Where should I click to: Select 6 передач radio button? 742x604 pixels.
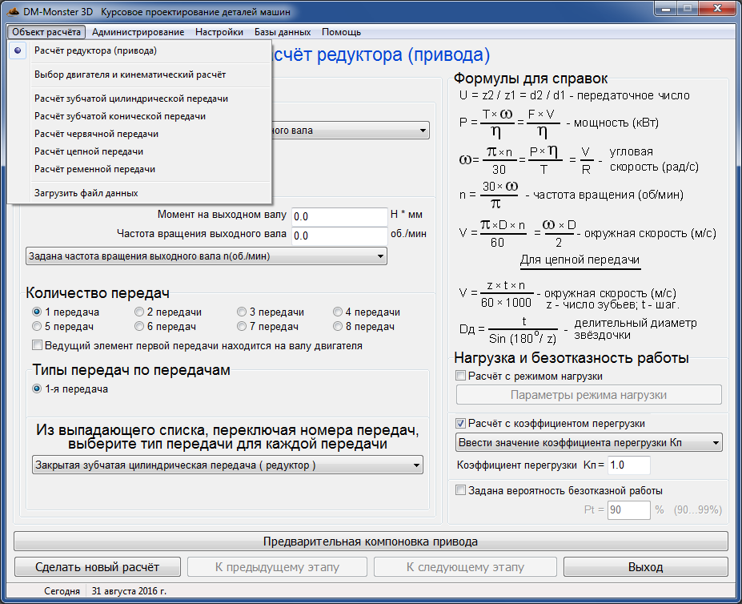coord(139,326)
